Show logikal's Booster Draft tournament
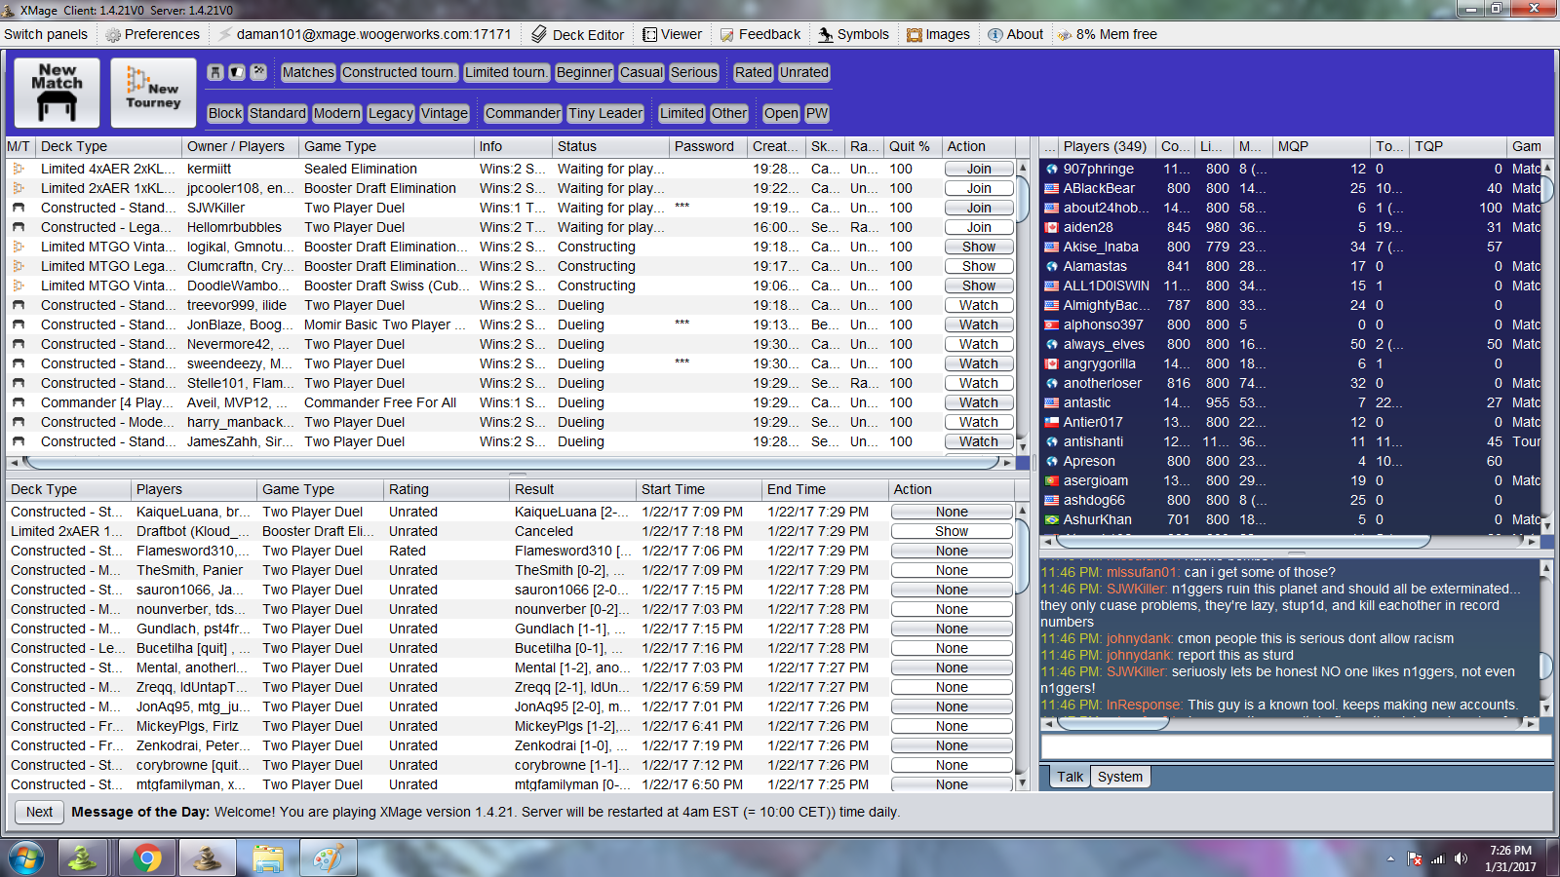1560x877 pixels. tap(979, 247)
